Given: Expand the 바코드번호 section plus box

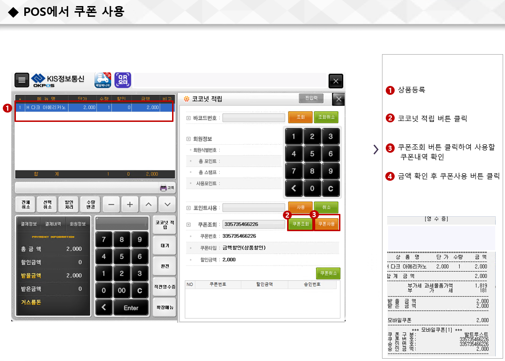Looking at the screenshot, I should tap(188, 118).
